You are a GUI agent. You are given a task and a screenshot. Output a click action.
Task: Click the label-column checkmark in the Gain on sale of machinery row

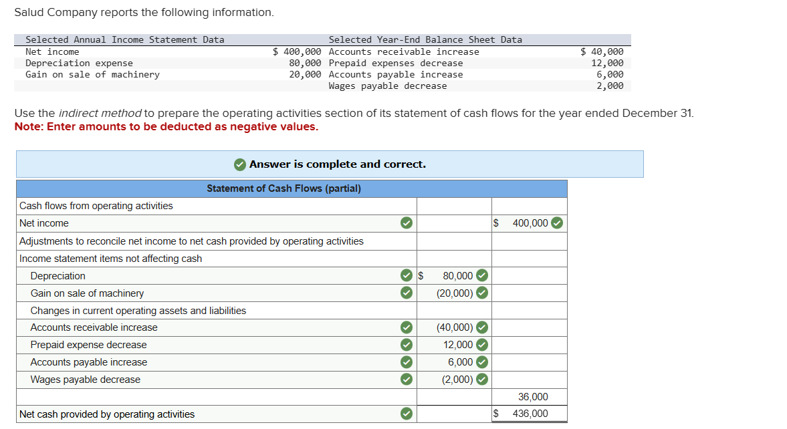407,293
